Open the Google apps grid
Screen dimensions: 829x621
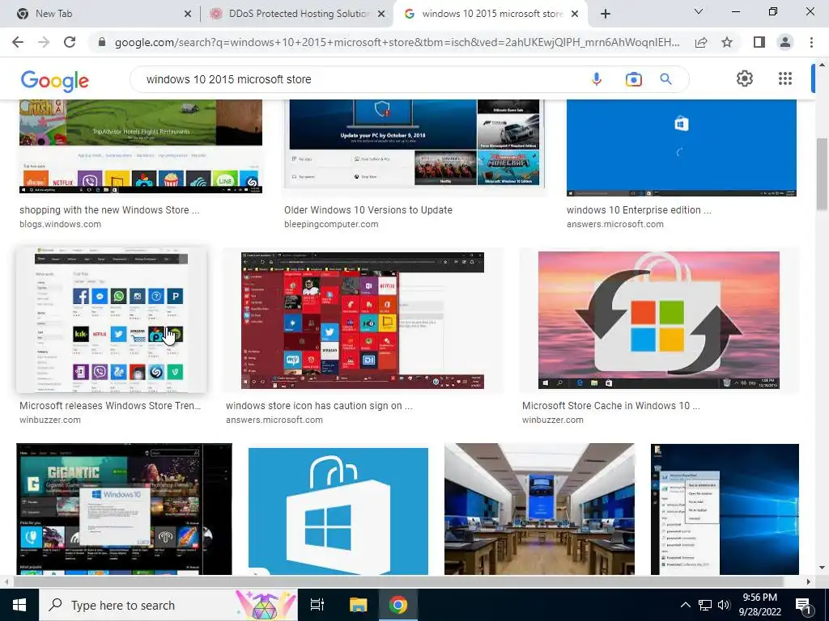[785, 78]
